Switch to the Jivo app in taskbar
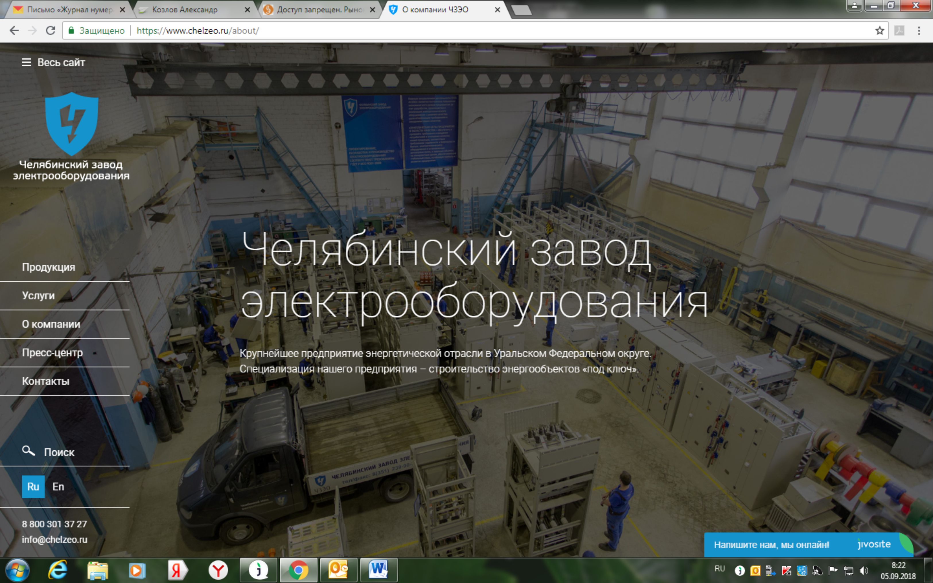Viewport: 933px width, 583px height. click(x=258, y=570)
